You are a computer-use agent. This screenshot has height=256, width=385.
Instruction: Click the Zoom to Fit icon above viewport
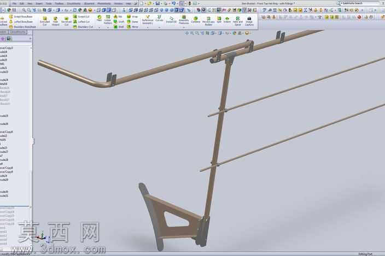pos(192,33)
